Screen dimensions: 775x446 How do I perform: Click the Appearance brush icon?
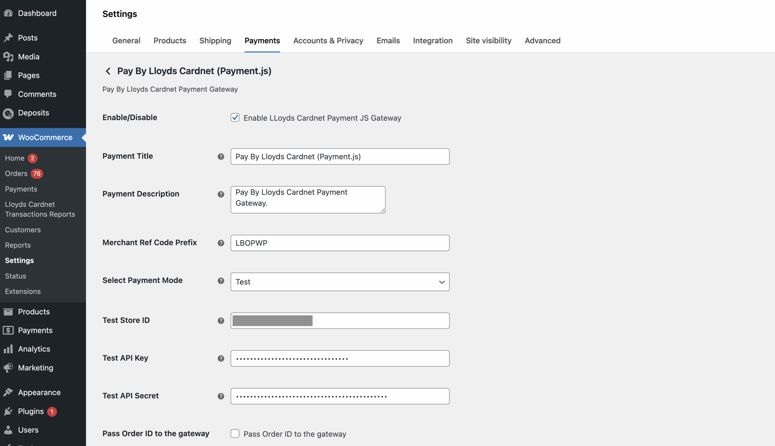[8, 392]
